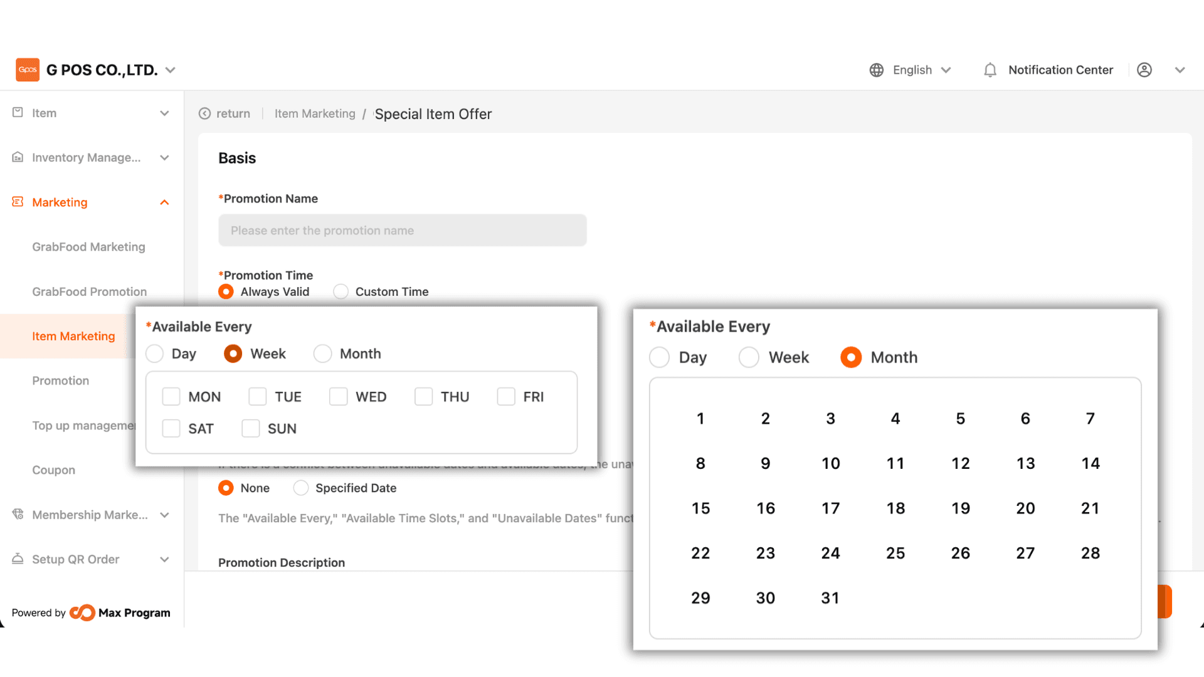1204x677 pixels.
Task: Open GrabFood Promotion in sidebar
Action: [x=90, y=291]
